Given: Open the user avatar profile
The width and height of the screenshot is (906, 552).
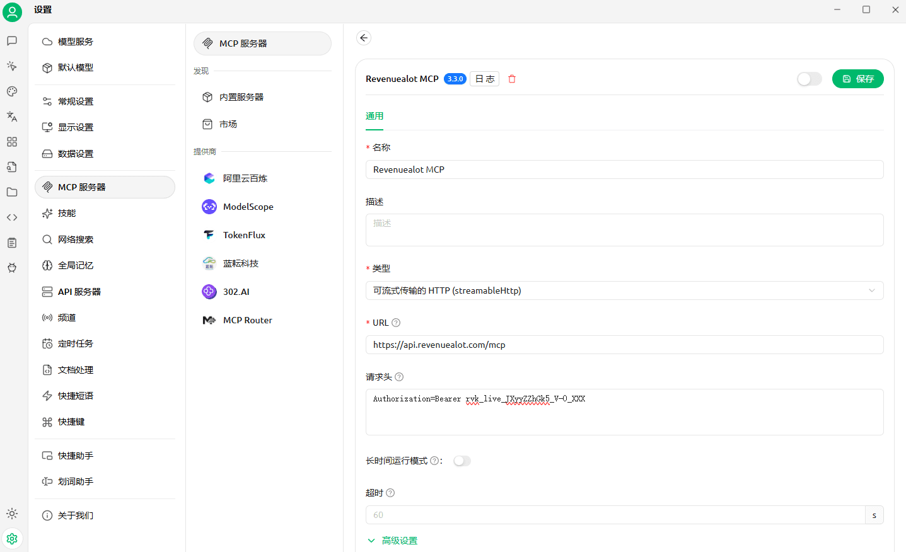Looking at the screenshot, I should pyautogui.click(x=12, y=12).
